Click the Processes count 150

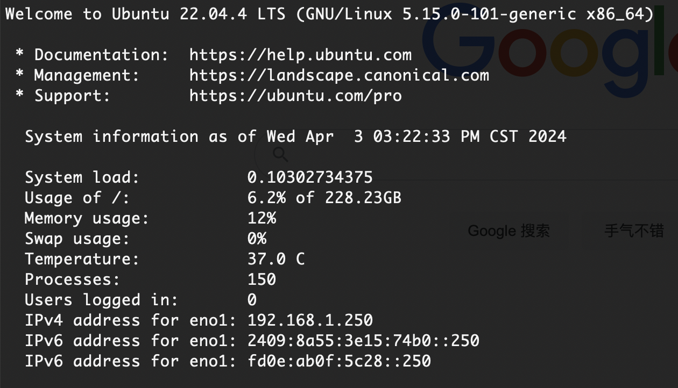[x=262, y=279]
